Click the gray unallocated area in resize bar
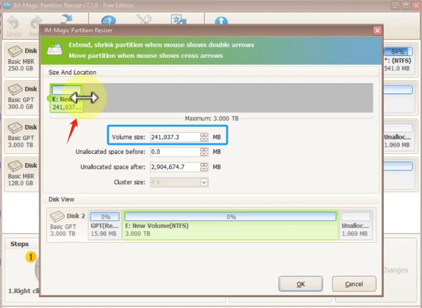Viewport: 422px width, 308px height. click(x=228, y=98)
